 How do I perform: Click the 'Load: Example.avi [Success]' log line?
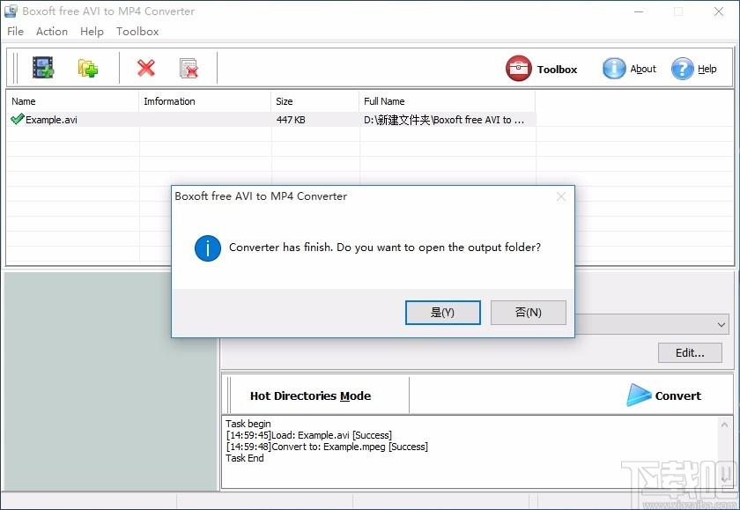[308, 435]
